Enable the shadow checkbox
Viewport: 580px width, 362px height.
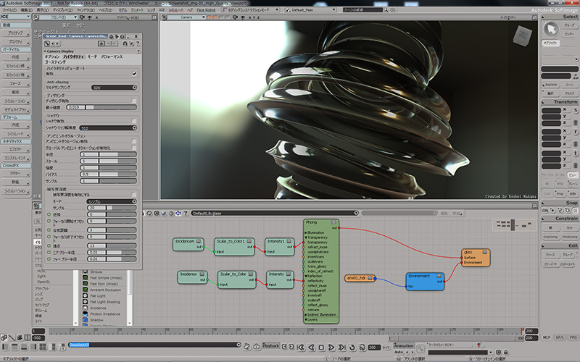click(134, 121)
